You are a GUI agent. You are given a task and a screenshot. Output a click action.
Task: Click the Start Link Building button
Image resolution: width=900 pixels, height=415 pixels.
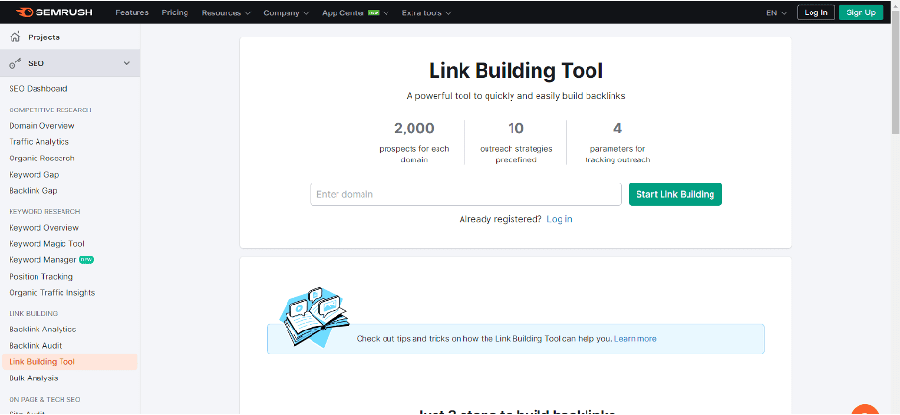pos(675,194)
